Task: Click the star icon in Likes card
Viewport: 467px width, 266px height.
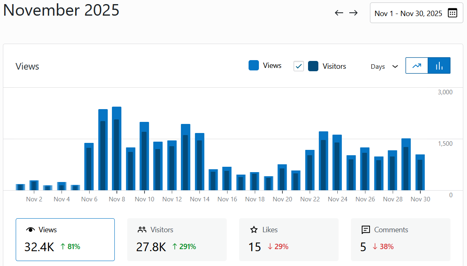Action: click(254, 230)
